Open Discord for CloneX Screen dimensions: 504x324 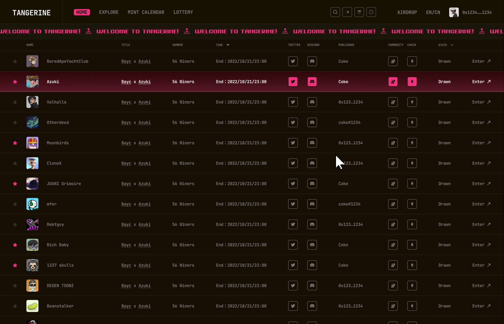coord(312,163)
